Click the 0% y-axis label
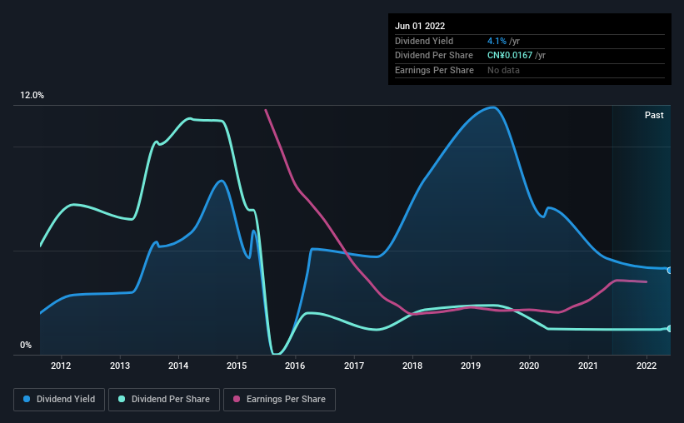 point(26,345)
